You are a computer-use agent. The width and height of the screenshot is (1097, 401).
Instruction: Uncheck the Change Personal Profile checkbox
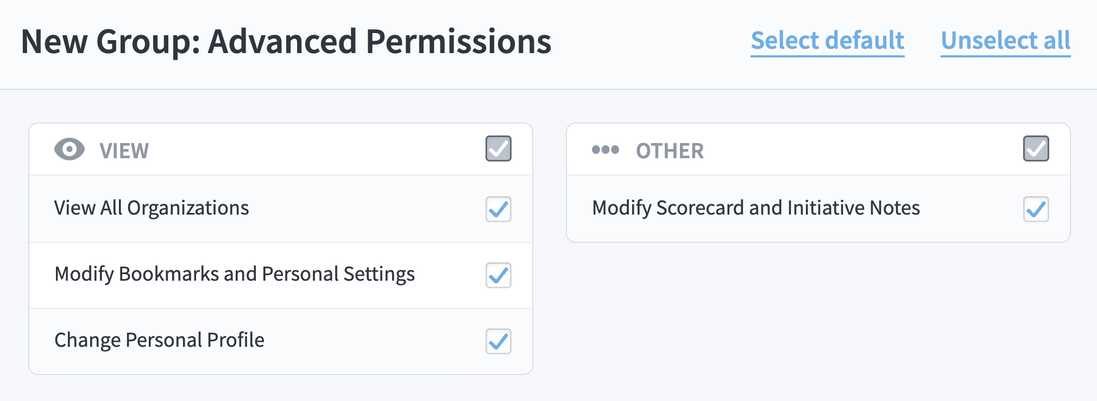[499, 341]
